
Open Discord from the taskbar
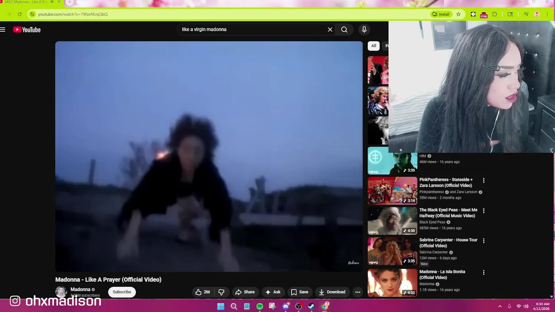[286, 306]
